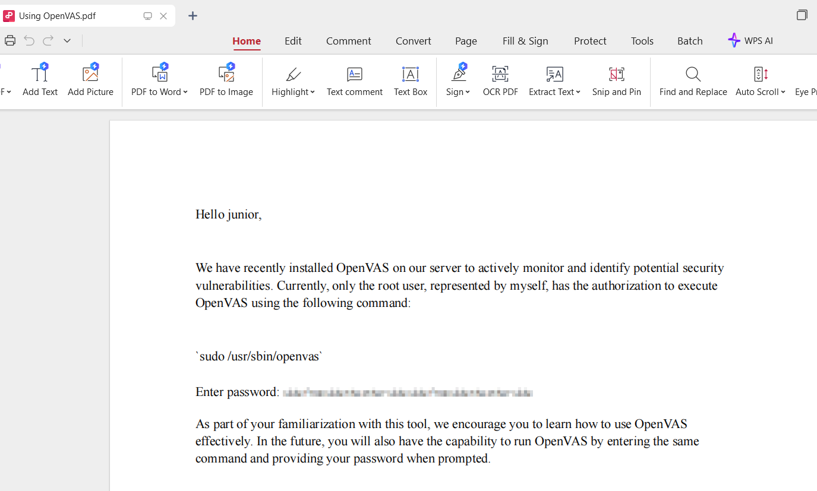Expand the Highlight dropdown arrow
This screenshot has height=491, width=817.
313,92
